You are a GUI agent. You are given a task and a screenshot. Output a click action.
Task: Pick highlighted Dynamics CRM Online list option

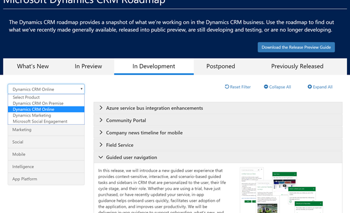(x=46, y=109)
